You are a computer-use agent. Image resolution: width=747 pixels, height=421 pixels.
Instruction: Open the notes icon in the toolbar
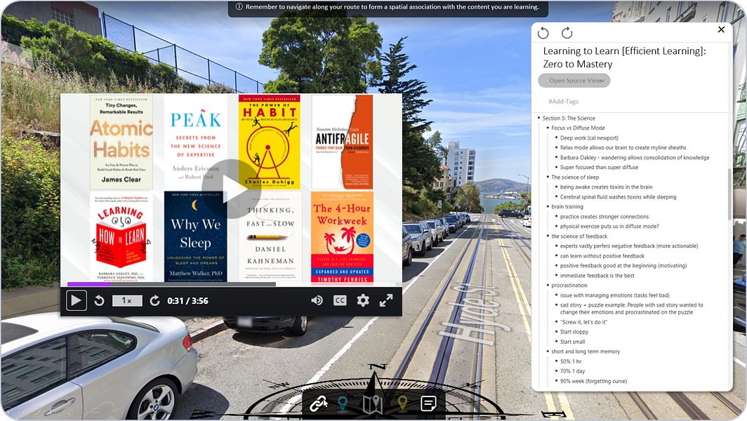[x=426, y=403]
